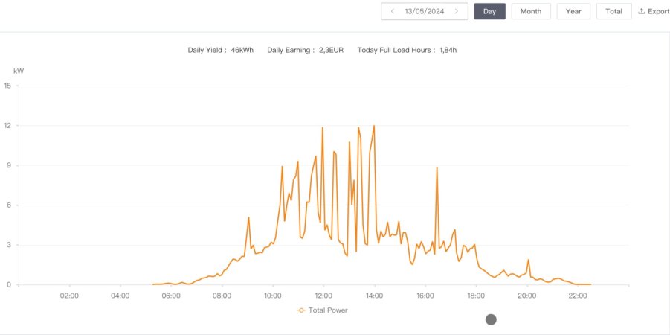This screenshot has width=670, height=335.
Task: Click the kW axis unit label
Action: pyautogui.click(x=19, y=71)
